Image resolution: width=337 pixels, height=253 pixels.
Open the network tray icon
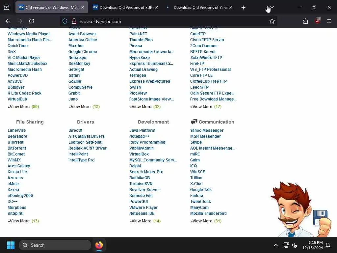point(286,245)
